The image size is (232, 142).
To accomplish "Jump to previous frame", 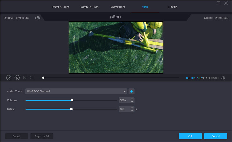I will [x=25, y=78].
